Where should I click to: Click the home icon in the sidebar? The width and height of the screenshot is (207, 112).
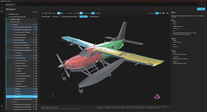pyautogui.click(x=2, y=8)
